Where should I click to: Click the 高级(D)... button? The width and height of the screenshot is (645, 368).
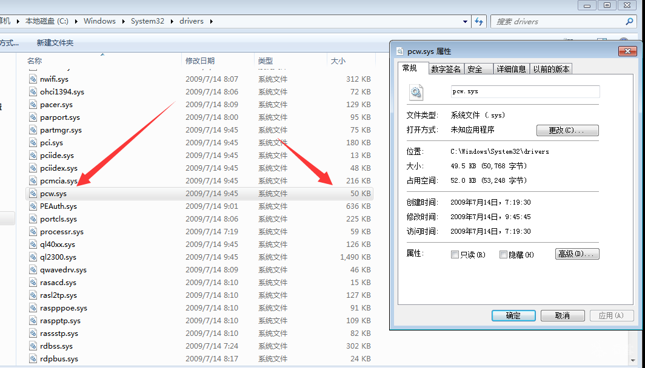[x=577, y=254]
